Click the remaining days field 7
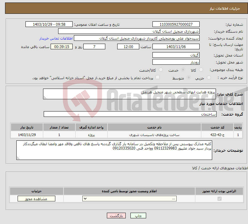 tap(94, 46)
